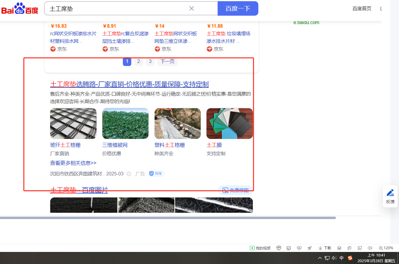
Task: Click the security shield status bar icon
Action: (x=279, y=248)
